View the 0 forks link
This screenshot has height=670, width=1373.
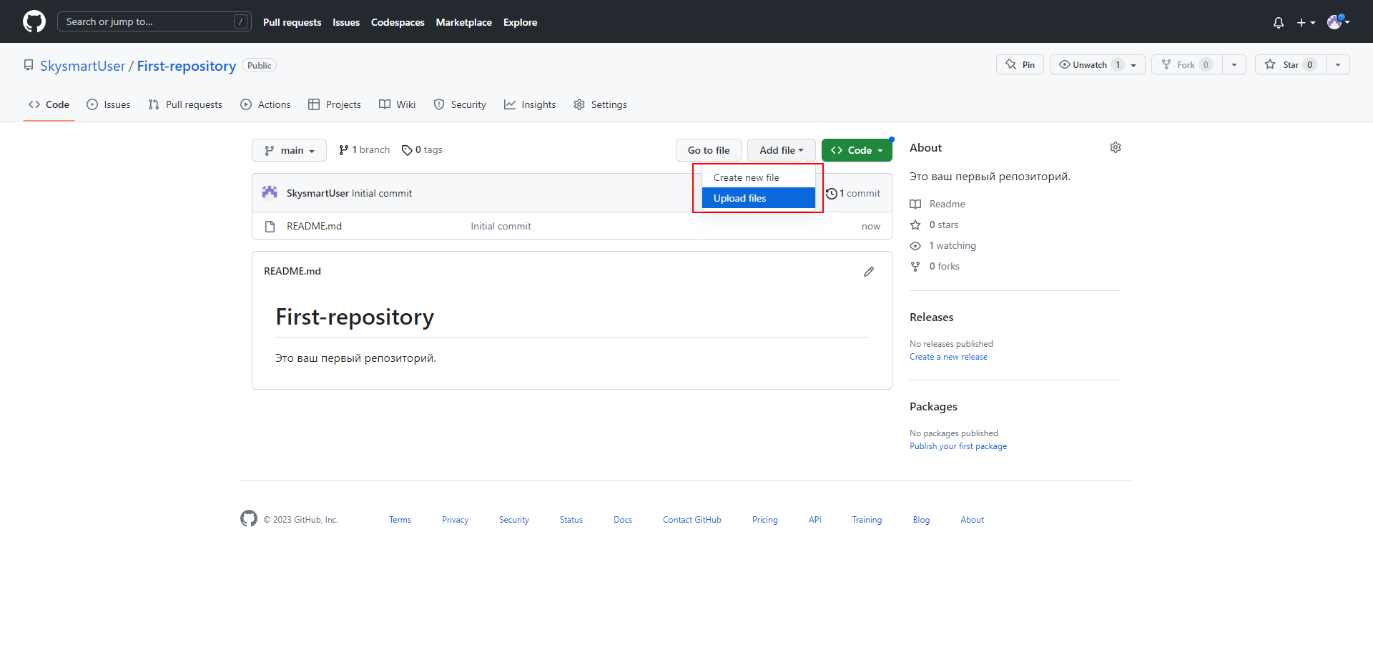pyautogui.click(x=935, y=266)
